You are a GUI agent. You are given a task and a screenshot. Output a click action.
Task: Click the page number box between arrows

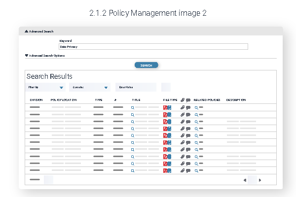pyautogui.click(x=253, y=180)
